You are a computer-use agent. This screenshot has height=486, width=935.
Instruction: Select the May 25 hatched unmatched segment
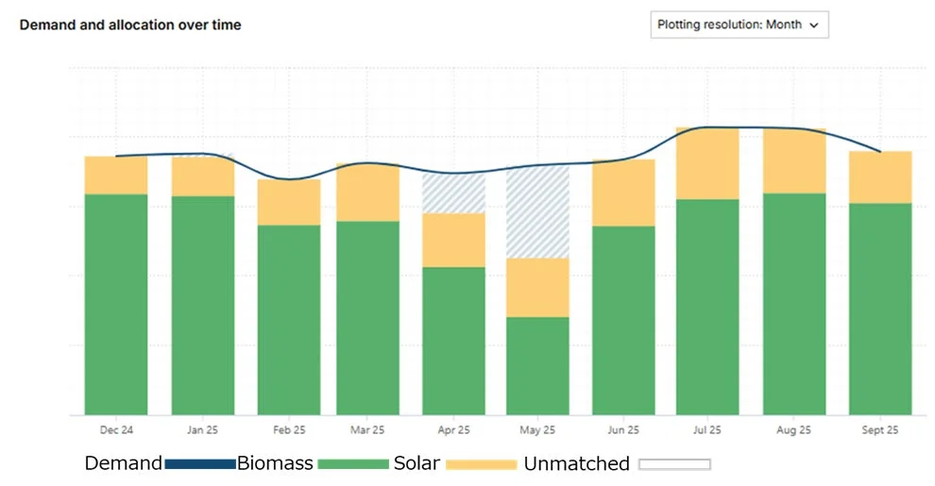click(x=538, y=211)
